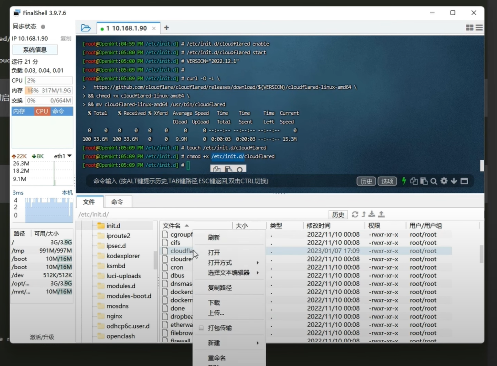This screenshot has width=497, height=366.
Task: Click the 选项 button in command bar
Action: (x=387, y=181)
